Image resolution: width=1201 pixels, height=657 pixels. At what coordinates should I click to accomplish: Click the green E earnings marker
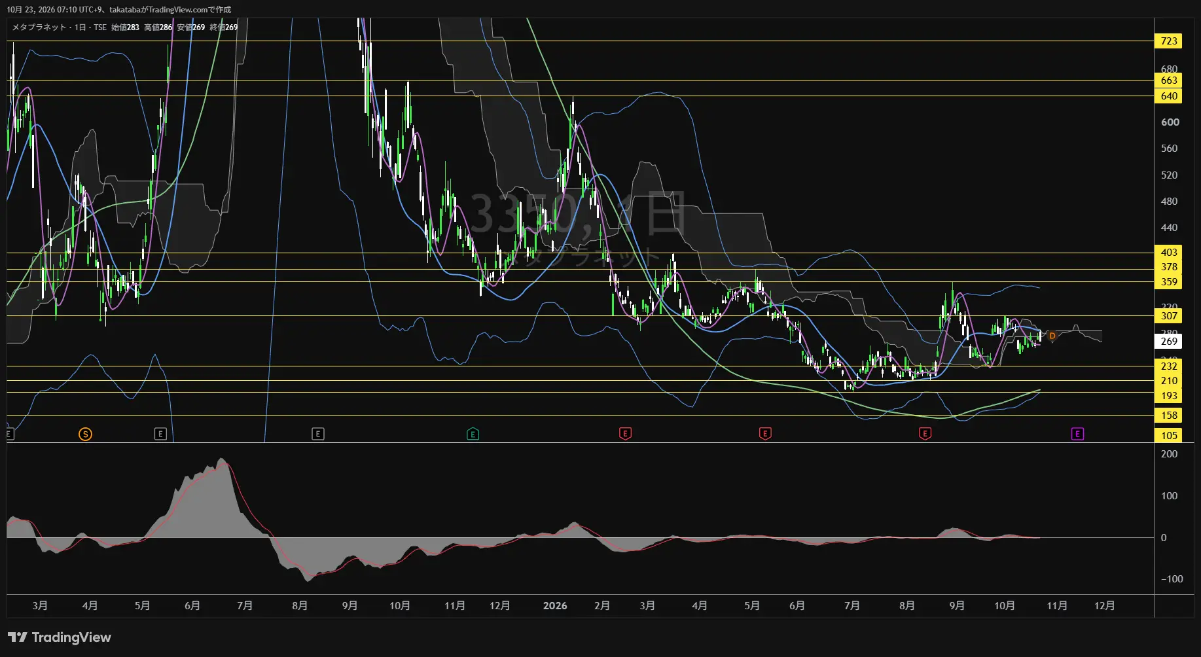(473, 434)
